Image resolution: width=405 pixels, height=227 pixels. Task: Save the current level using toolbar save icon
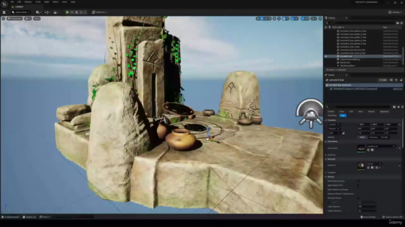tap(4, 13)
